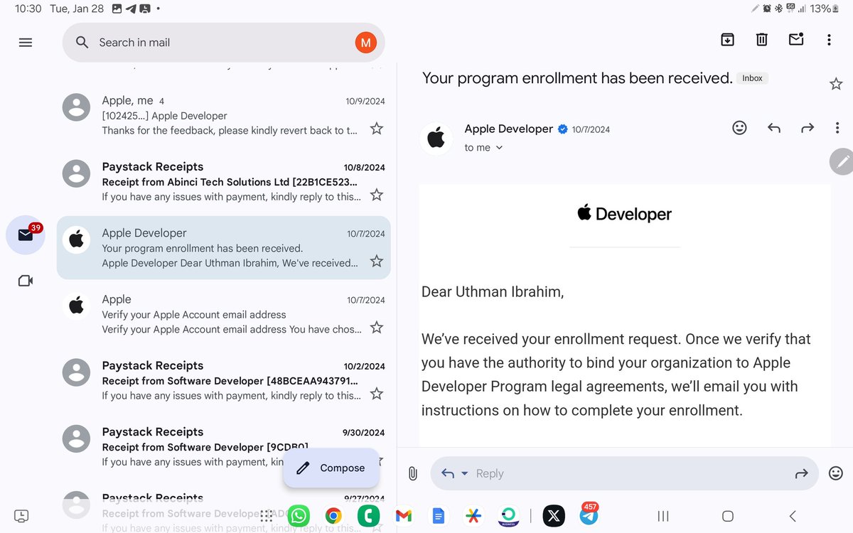The image size is (853, 533).
Task: Archive the open email
Action: pos(727,40)
